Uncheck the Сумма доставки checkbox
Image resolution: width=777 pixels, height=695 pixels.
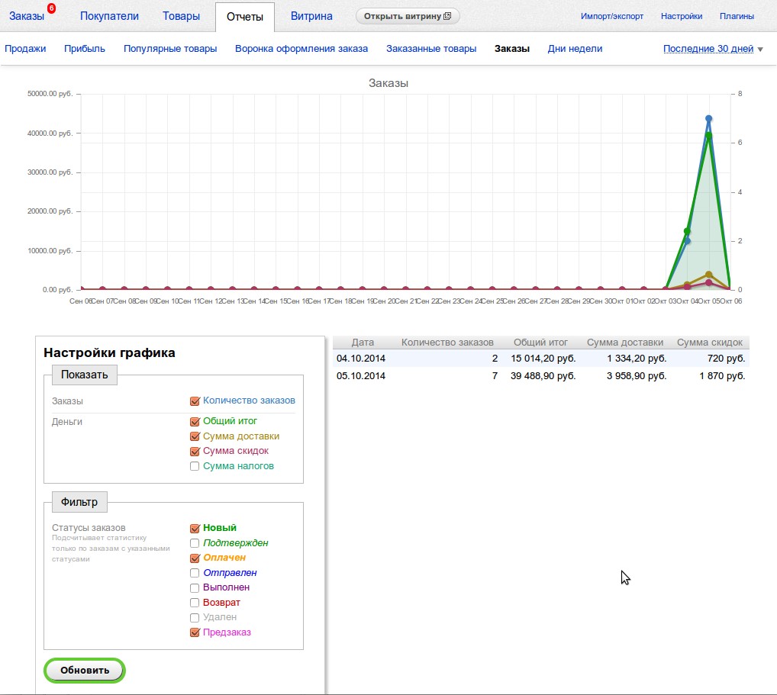pos(195,436)
